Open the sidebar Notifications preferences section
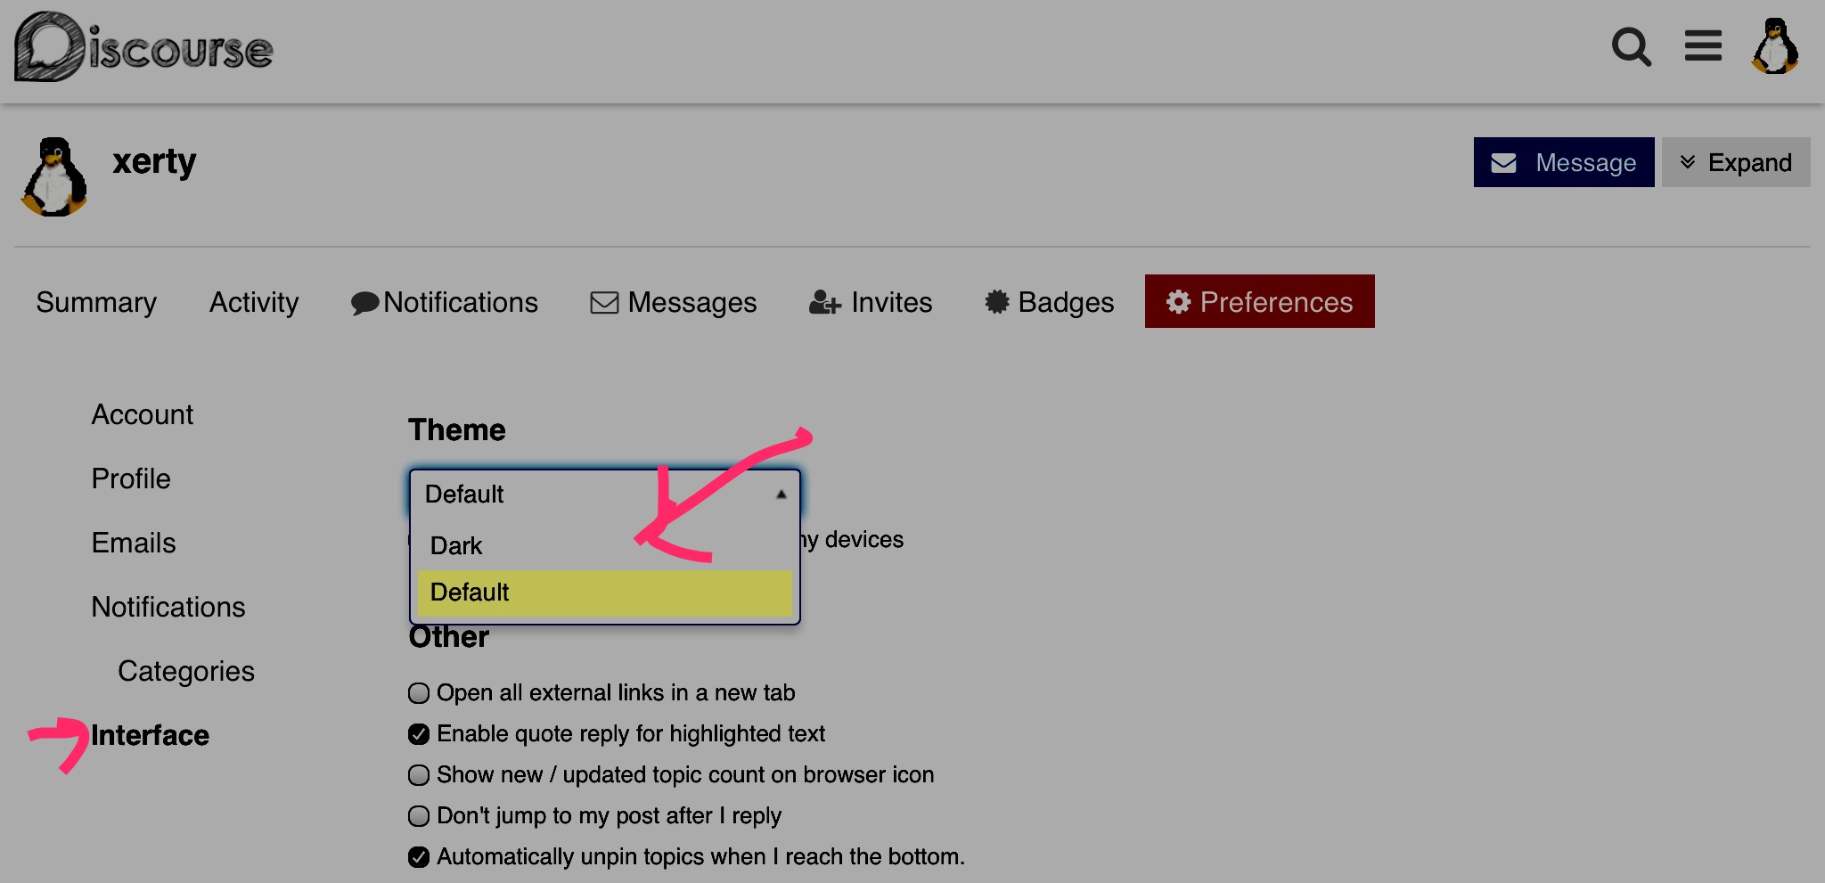 coord(168,607)
